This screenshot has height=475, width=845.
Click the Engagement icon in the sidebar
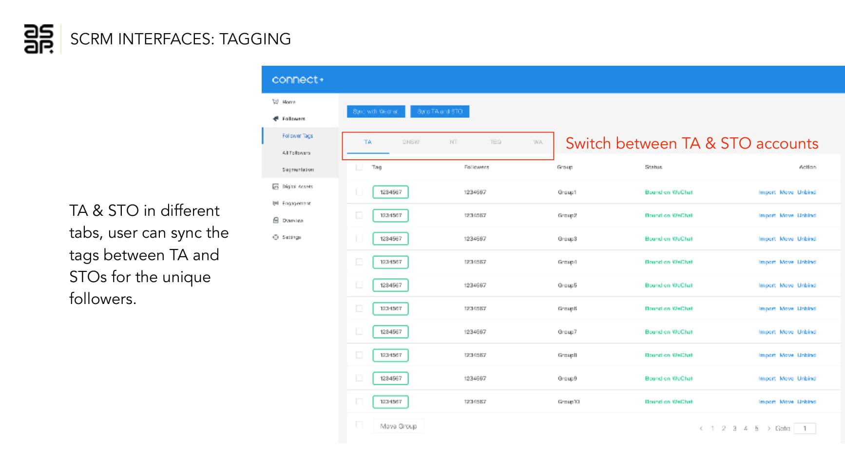275,203
